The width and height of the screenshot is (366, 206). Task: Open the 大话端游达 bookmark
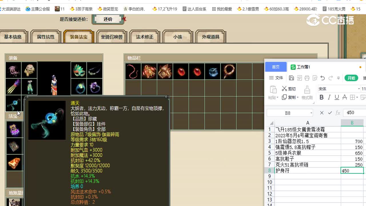coord(10,9)
